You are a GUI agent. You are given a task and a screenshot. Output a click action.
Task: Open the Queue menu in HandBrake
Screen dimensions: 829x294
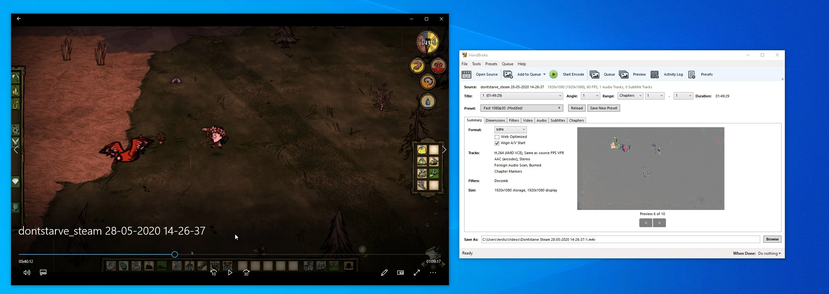(x=507, y=64)
